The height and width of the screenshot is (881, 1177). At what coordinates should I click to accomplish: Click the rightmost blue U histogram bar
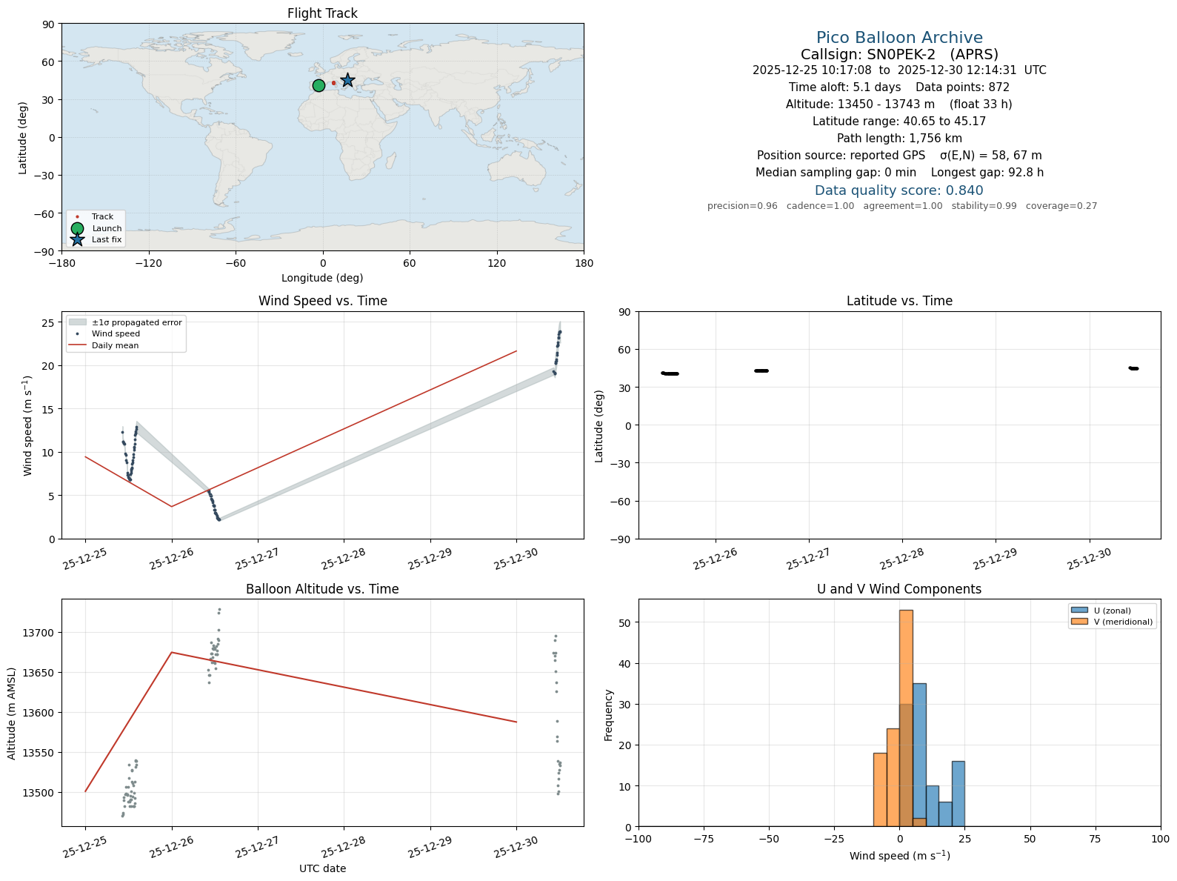click(x=958, y=794)
